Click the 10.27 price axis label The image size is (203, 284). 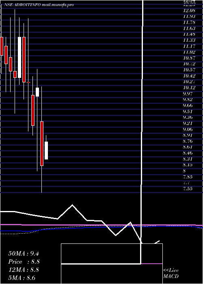189,82
